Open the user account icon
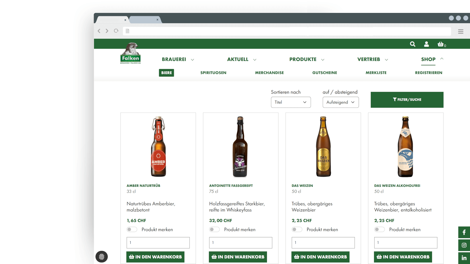Screen dimensions: 470x264 (427, 44)
